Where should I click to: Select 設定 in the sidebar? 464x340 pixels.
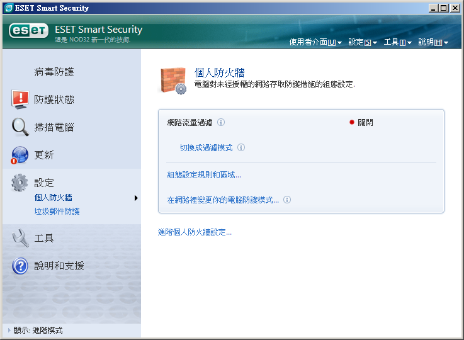pyautogui.click(x=44, y=183)
